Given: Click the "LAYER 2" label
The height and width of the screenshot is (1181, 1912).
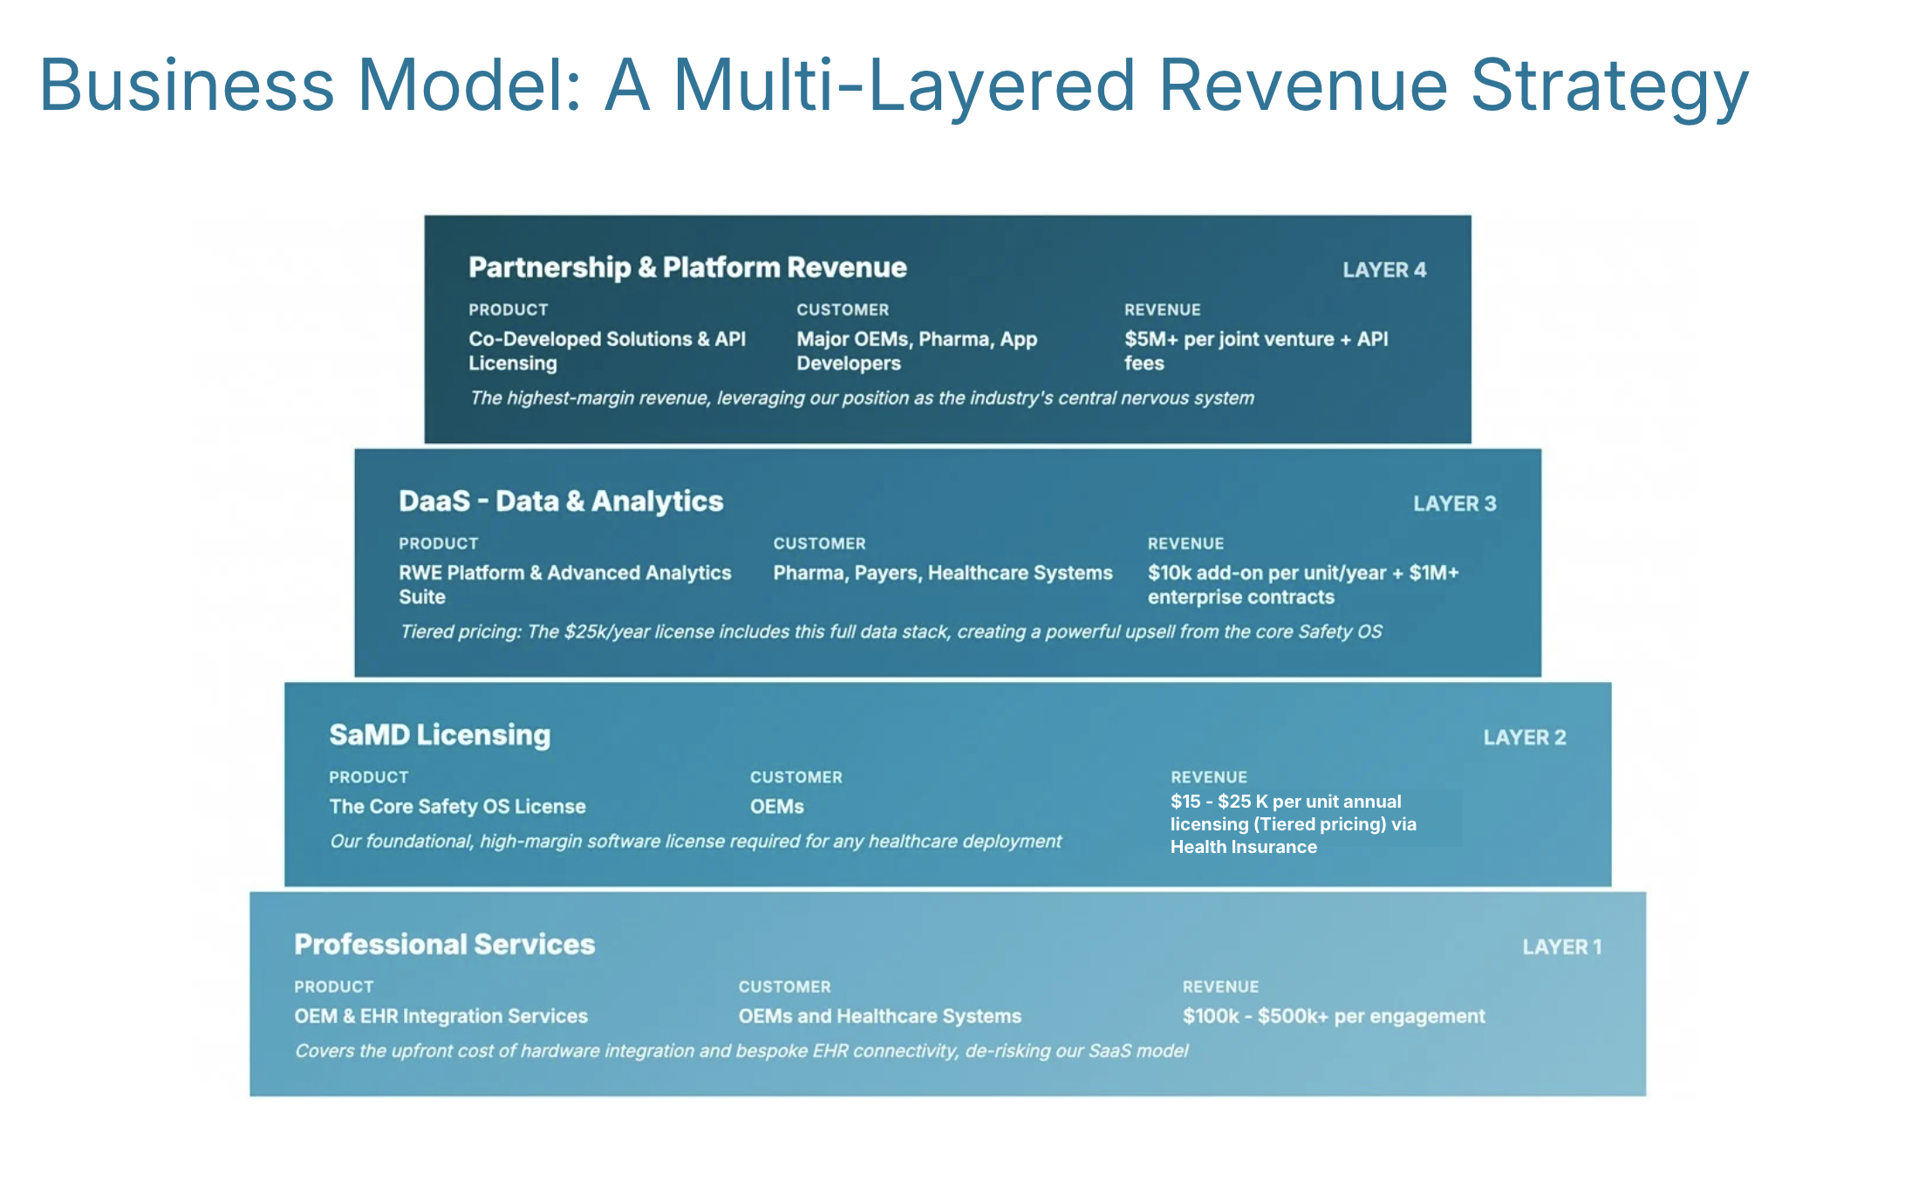Looking at the screenshot, I should pyautogui.click(x=1526, y=737).
